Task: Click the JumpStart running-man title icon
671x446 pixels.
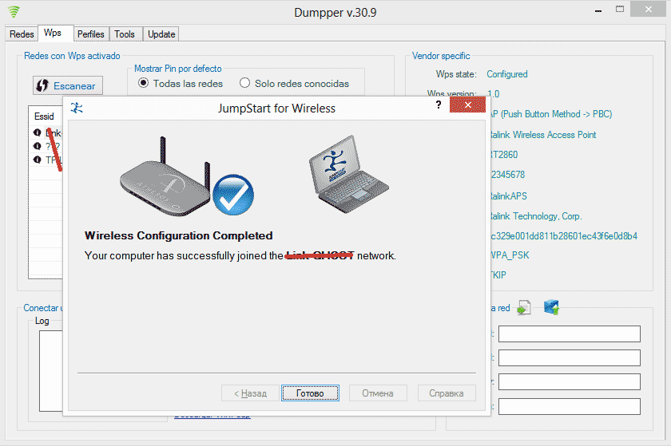Action: pyautogui.click(x=77, y=108)
